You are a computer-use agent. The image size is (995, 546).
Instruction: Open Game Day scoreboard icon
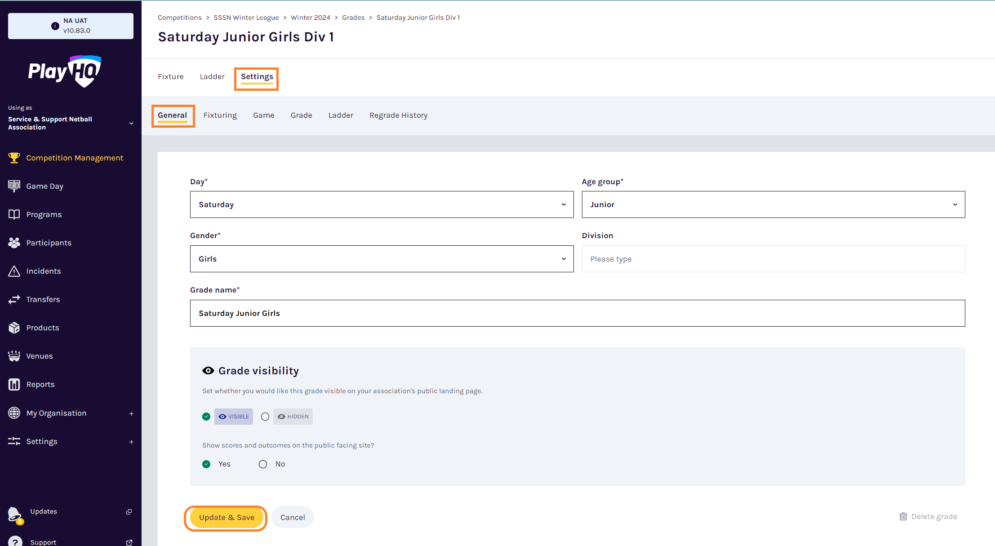(x=14, y=186)
